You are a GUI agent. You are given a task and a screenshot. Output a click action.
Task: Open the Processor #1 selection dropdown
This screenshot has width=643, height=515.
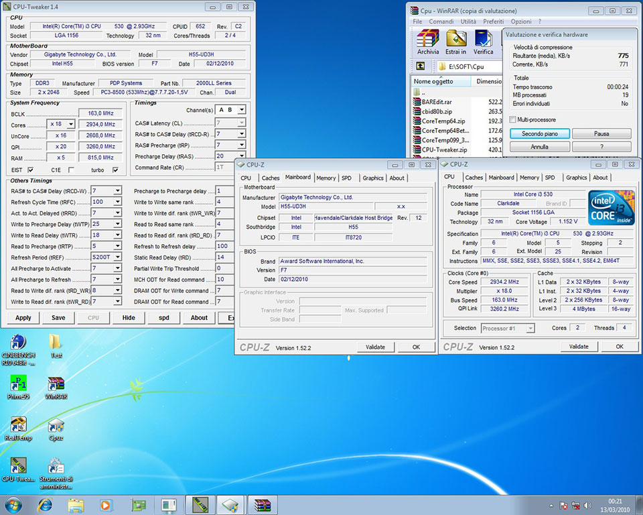pos(530,328)
